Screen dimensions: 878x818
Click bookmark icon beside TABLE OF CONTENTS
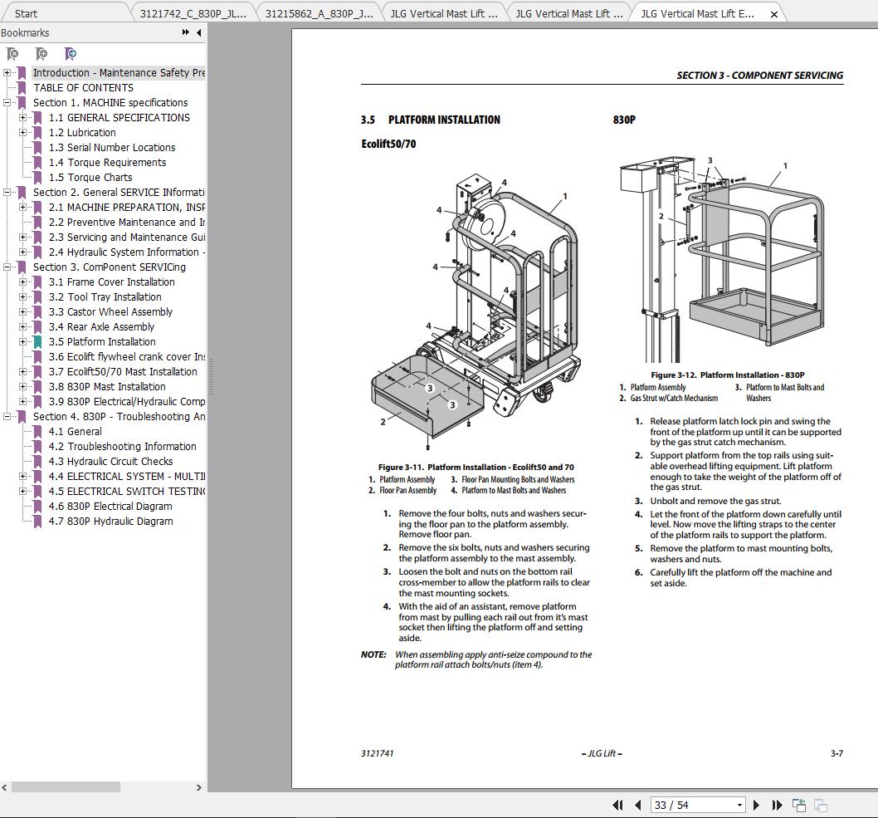(22, 88)
